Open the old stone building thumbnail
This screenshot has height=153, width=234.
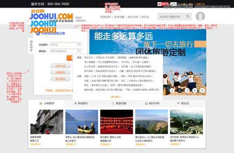pos(47,122)
